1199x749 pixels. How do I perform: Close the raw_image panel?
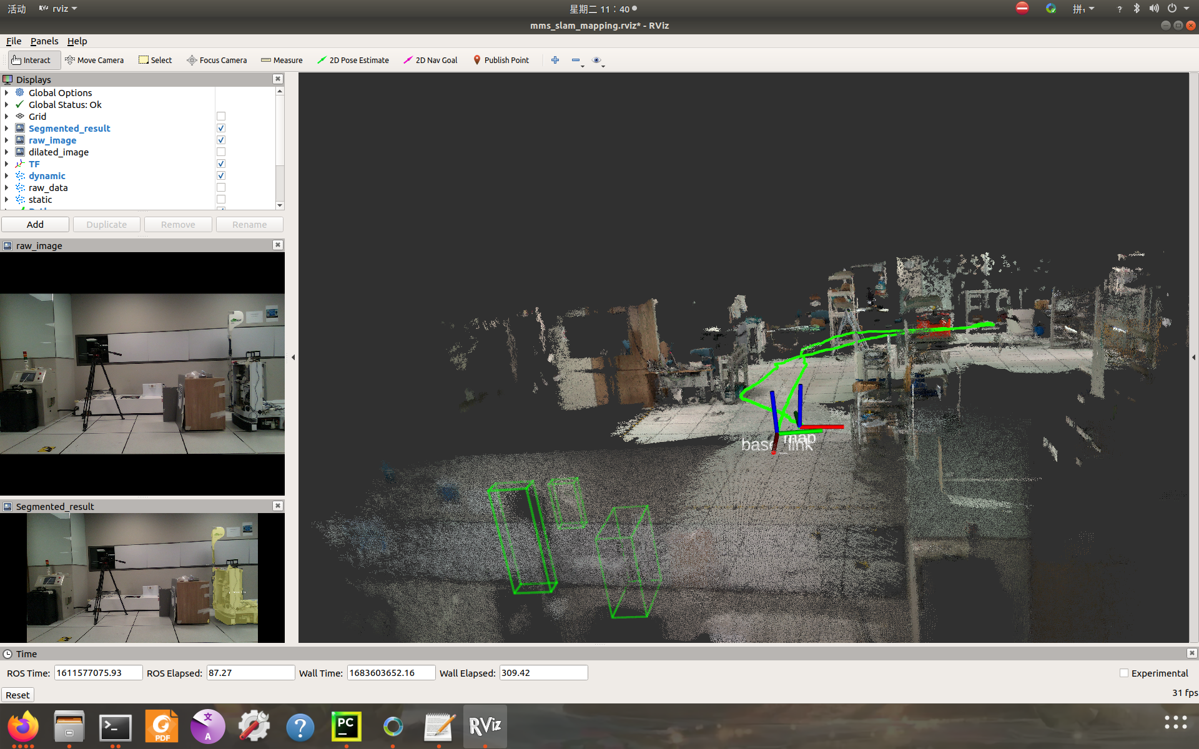click(x=278, y=245)
